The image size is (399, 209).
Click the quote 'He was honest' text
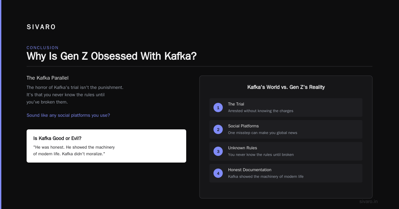[74, 150]
